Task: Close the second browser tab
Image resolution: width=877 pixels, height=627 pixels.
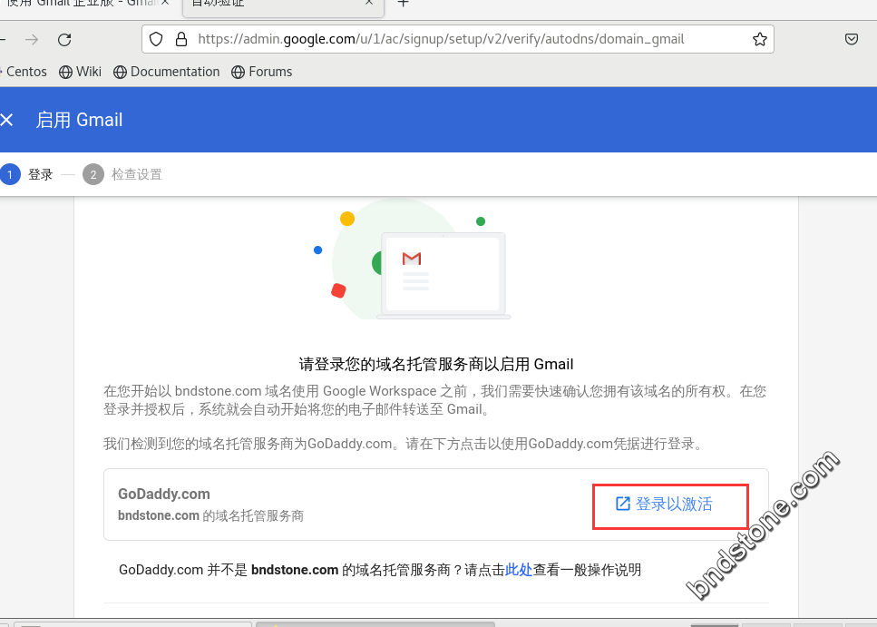Action: tap(369, 2)
